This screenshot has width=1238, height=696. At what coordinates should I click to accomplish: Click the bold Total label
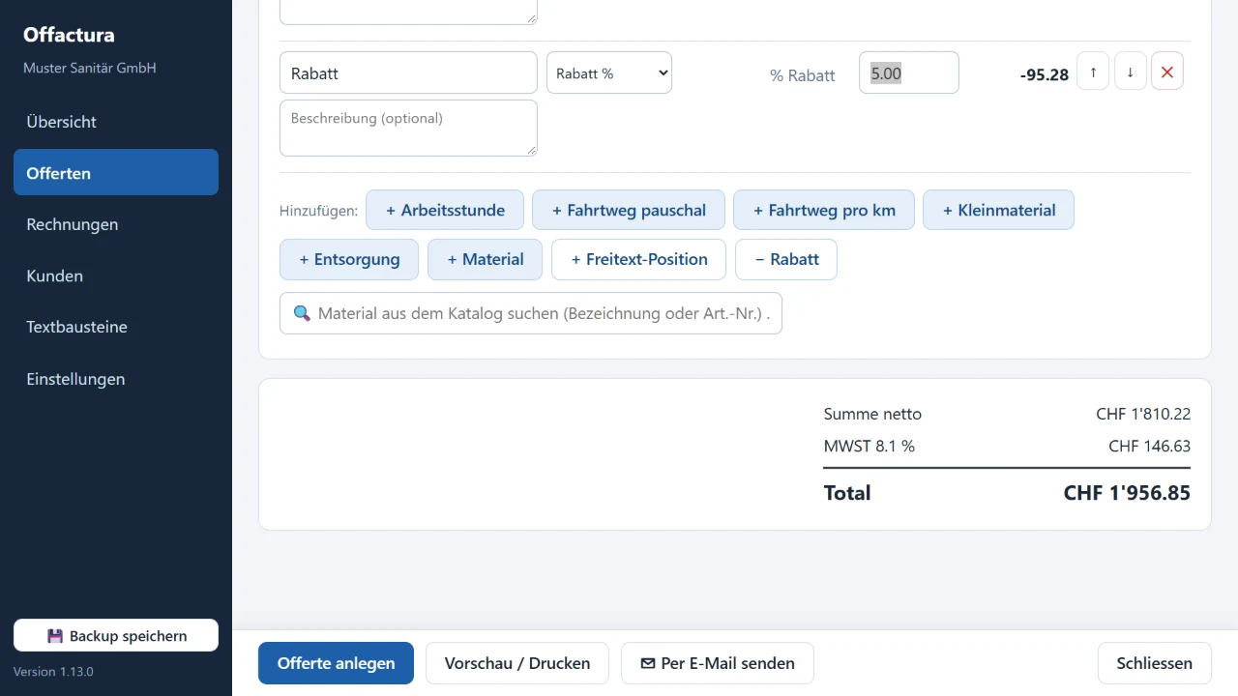(x=847, y=493)
